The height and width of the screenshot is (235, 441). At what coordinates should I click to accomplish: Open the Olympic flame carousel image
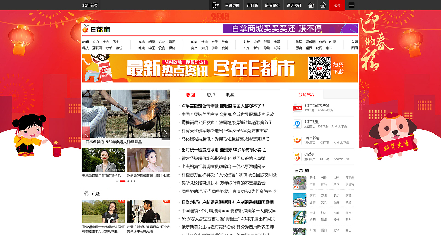[126, 114]
